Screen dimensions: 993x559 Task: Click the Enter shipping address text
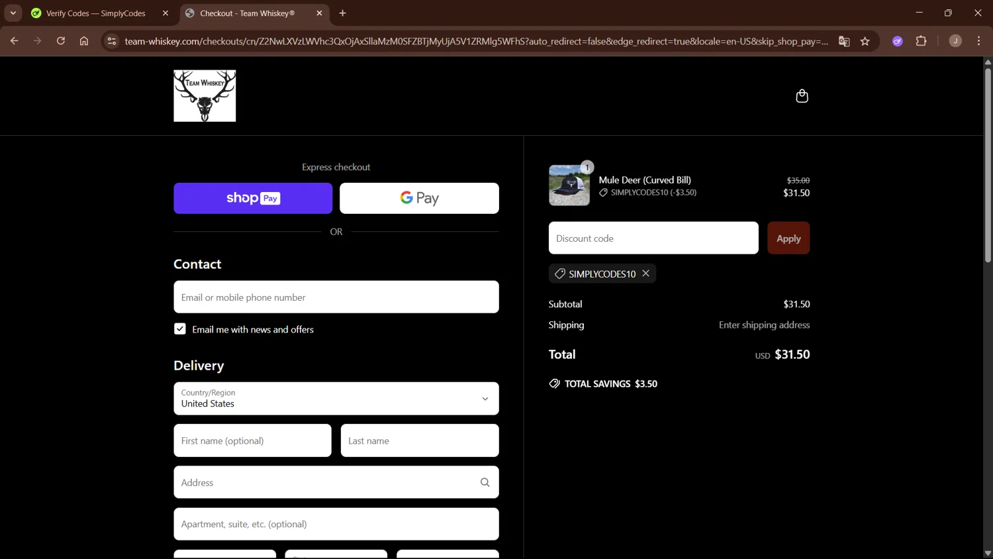coord(765,325)
